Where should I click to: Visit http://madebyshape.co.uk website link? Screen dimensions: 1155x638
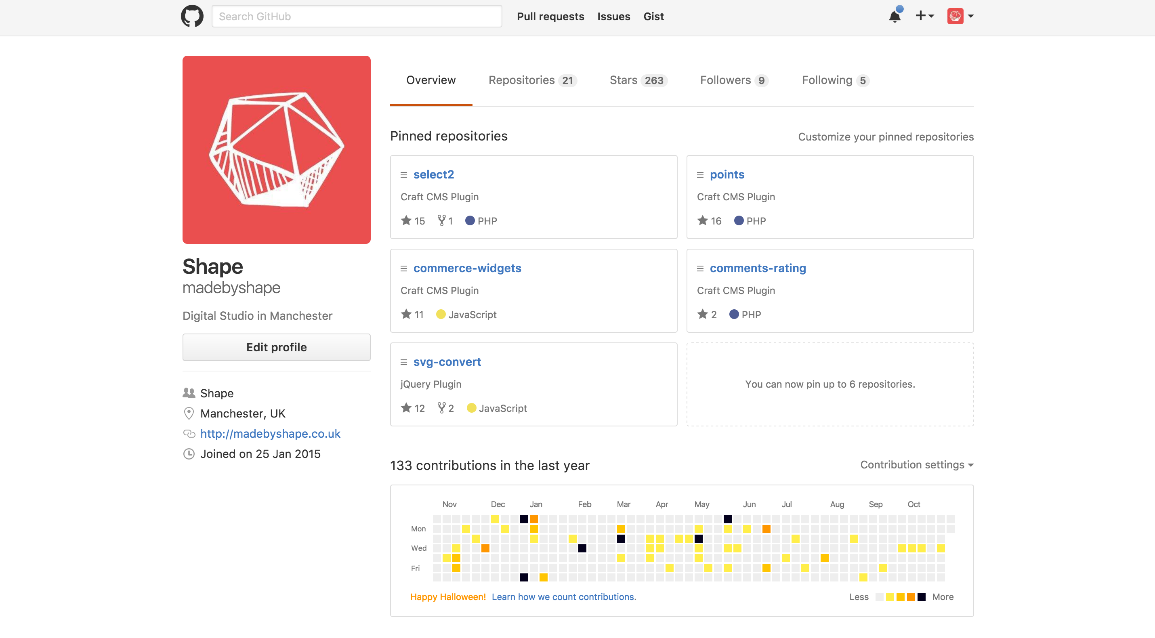tap(270, 434)
